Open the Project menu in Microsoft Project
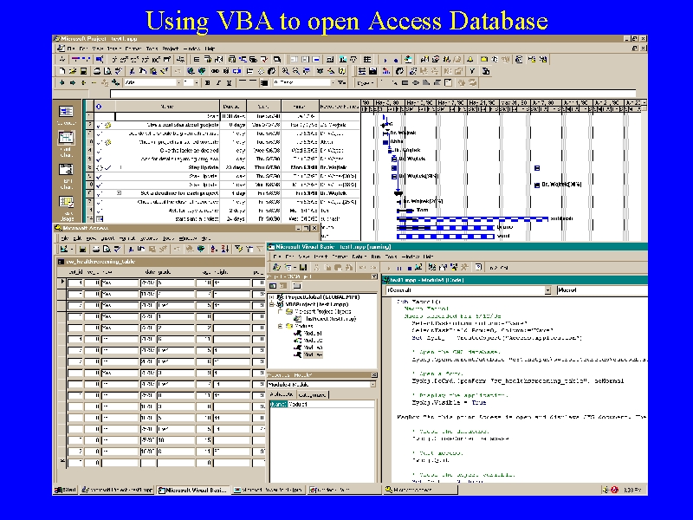 (170, 49)
